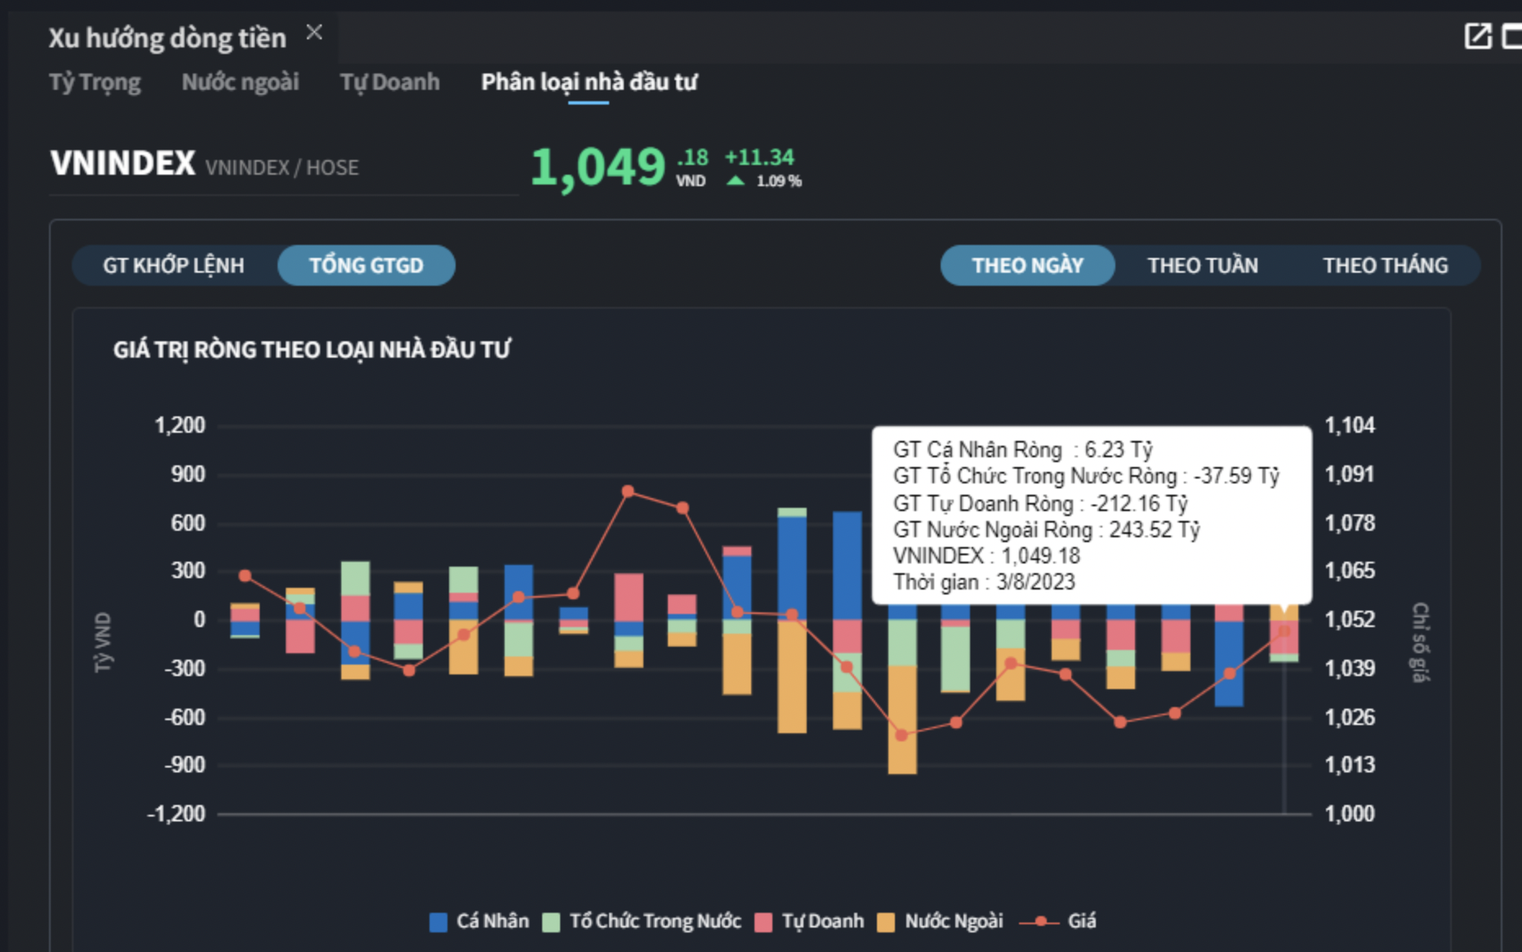Image resolution: width=1522 pixels, height=952 pixels.
Task: Click the highest price point on line
Action: tap(628, 492)
